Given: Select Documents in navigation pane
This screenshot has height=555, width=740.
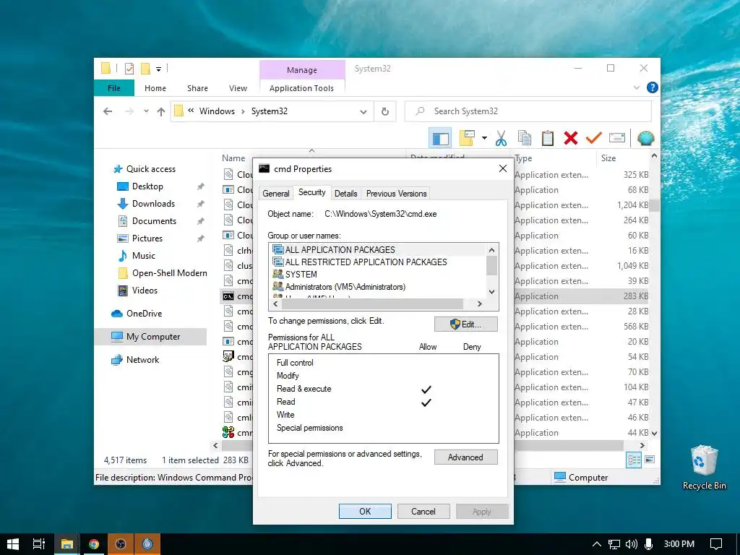Looking at the screenshot, I should (x=154, y=221).
